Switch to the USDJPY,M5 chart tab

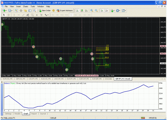[x=33, y=79]
